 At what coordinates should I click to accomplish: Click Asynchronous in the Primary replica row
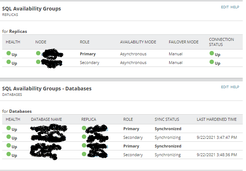(x=133, y=54)
